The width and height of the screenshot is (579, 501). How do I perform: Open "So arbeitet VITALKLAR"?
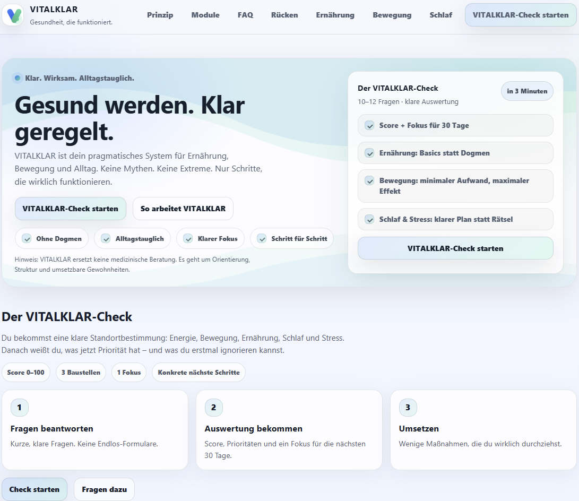(183, 209)
